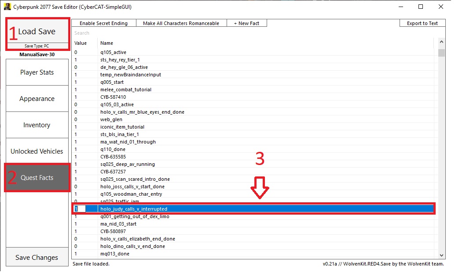Switch to the Inventory tab
Viewport: 455px width, 280px height.
(x=37, y=125)
